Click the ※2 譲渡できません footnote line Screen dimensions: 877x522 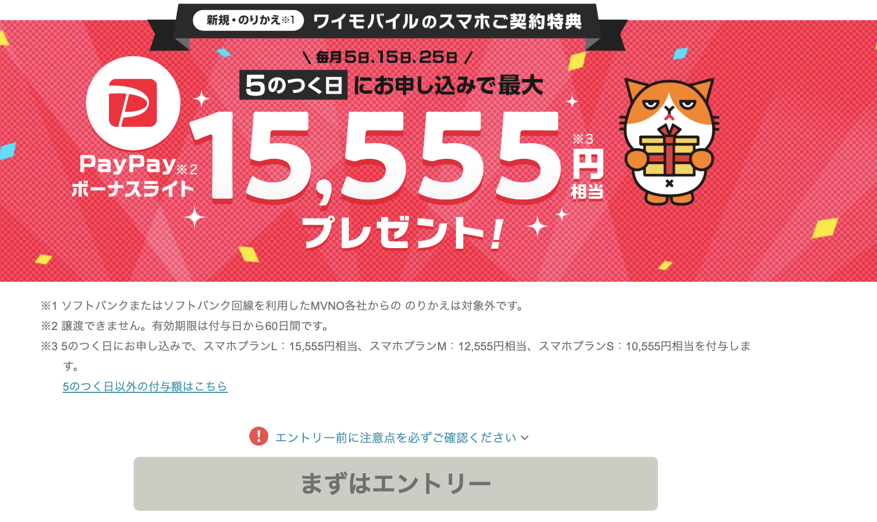click(x=185, y=326)
